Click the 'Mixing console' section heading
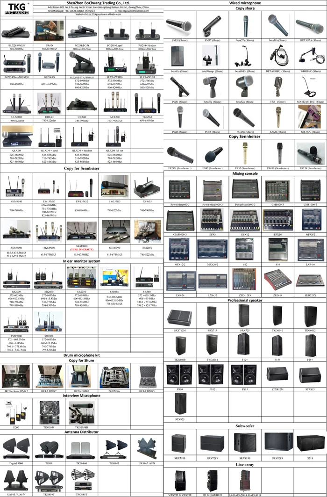Image resolution: width=327 pixels, height=497 pixels. 245,174
